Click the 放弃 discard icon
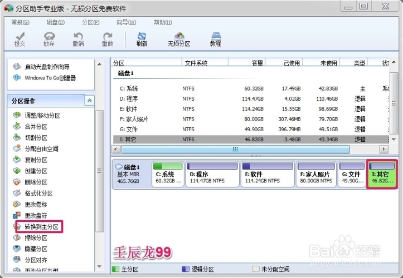Viewport: 403px width, 278px height. pos(49,39)
